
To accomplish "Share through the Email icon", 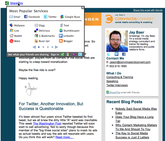I will (11, 17).
